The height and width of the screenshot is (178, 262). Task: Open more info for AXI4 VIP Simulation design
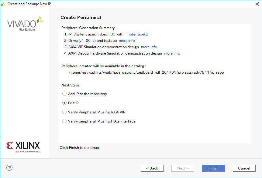(x=149, y=47)
